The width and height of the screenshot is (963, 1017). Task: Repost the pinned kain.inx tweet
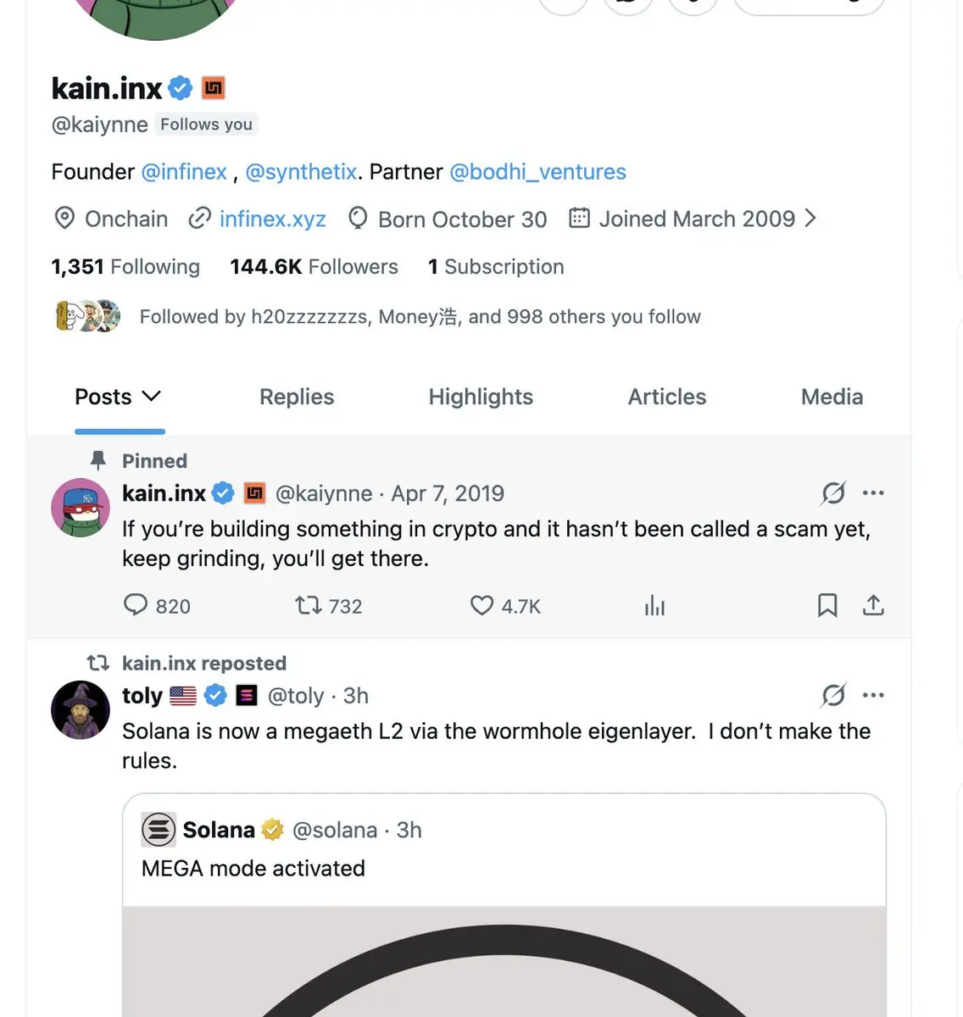[x=308, y=605]
